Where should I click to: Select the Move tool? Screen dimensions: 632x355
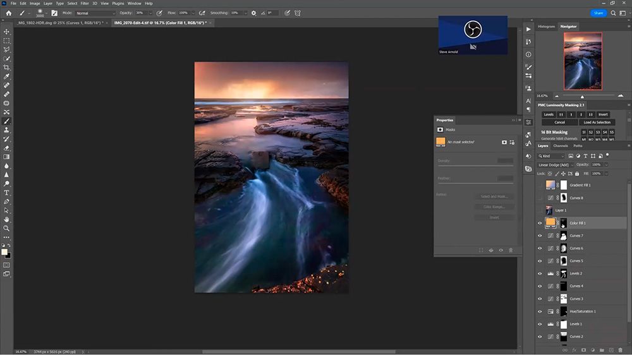pyautogui.click(x=7, y=32)
